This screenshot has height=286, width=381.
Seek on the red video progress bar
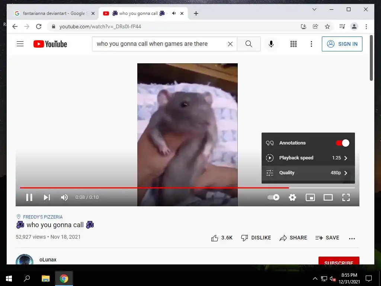click(188, 188)
